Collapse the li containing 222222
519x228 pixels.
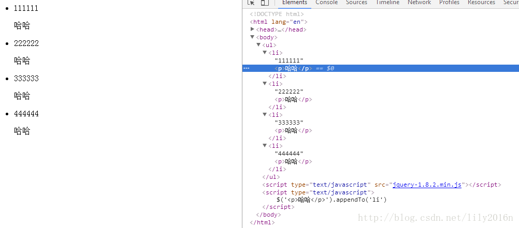pos(265,84)
